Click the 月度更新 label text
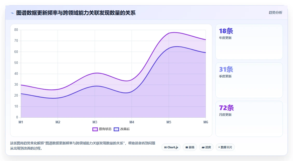293x161 pixels. pos(225,115)
